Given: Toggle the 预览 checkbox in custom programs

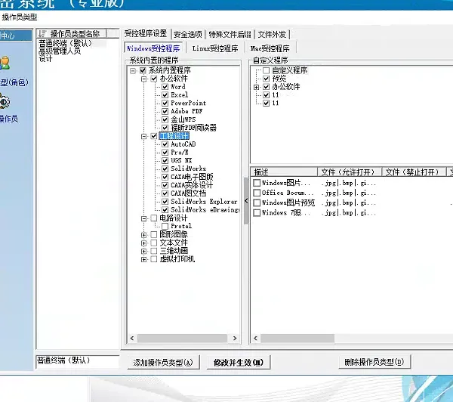Looking at the screenshot, I should pyautogui.click(x=267, y=79).
